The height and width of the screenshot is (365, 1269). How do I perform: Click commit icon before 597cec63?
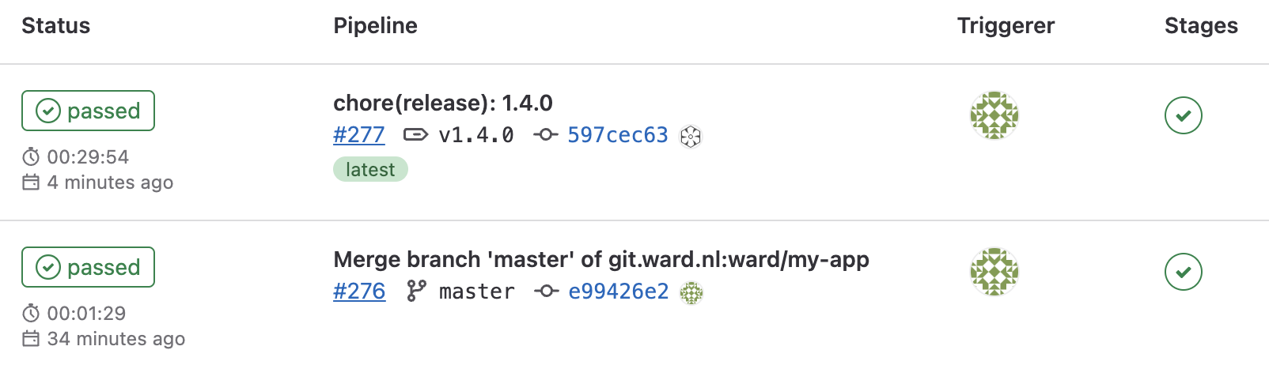[545, 135]
